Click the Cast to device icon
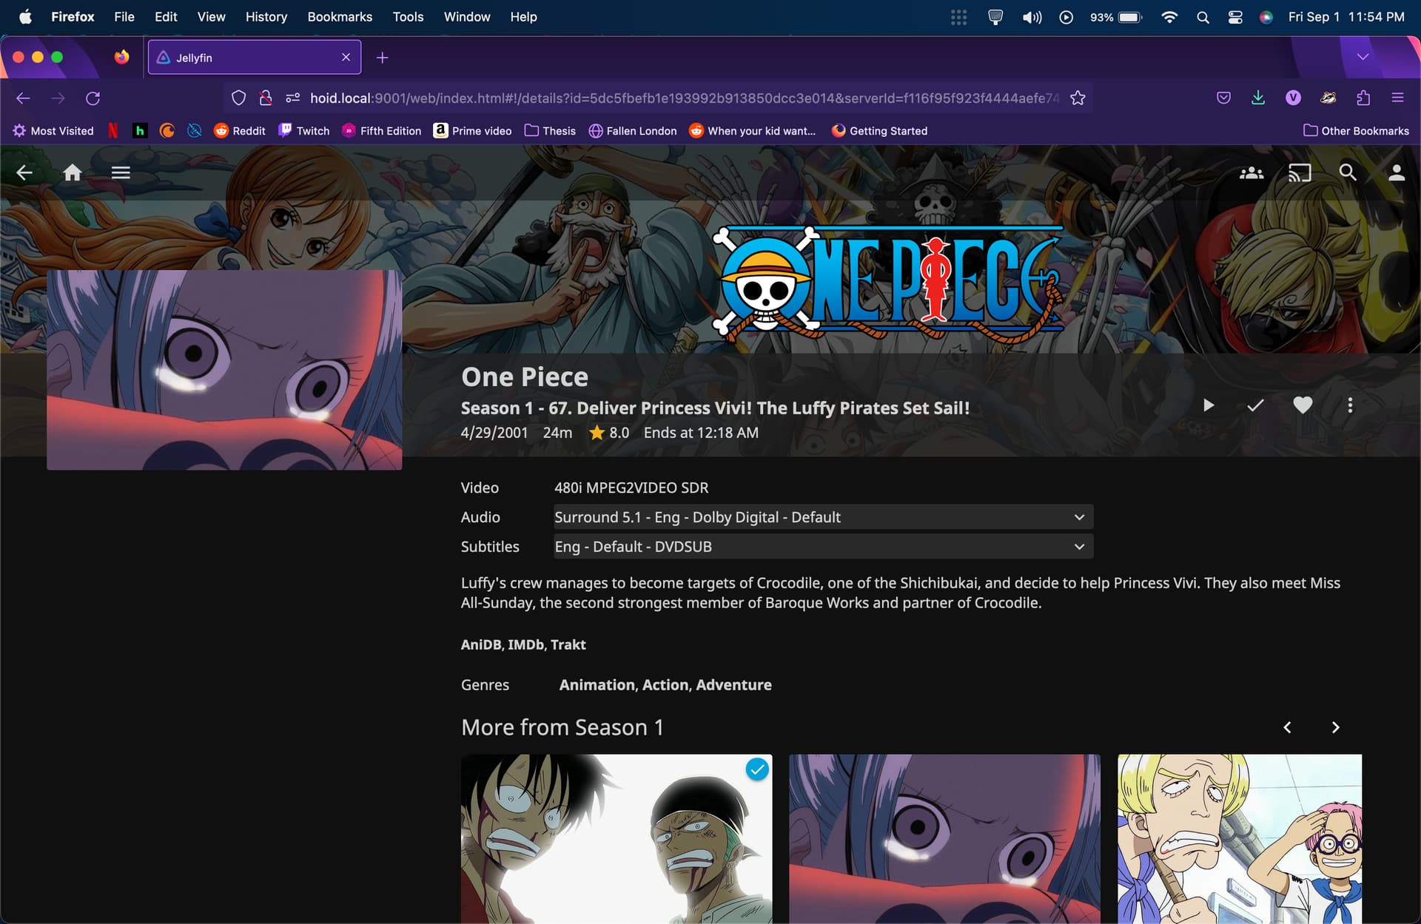 pyautogui.click(x=1299, y=172)
